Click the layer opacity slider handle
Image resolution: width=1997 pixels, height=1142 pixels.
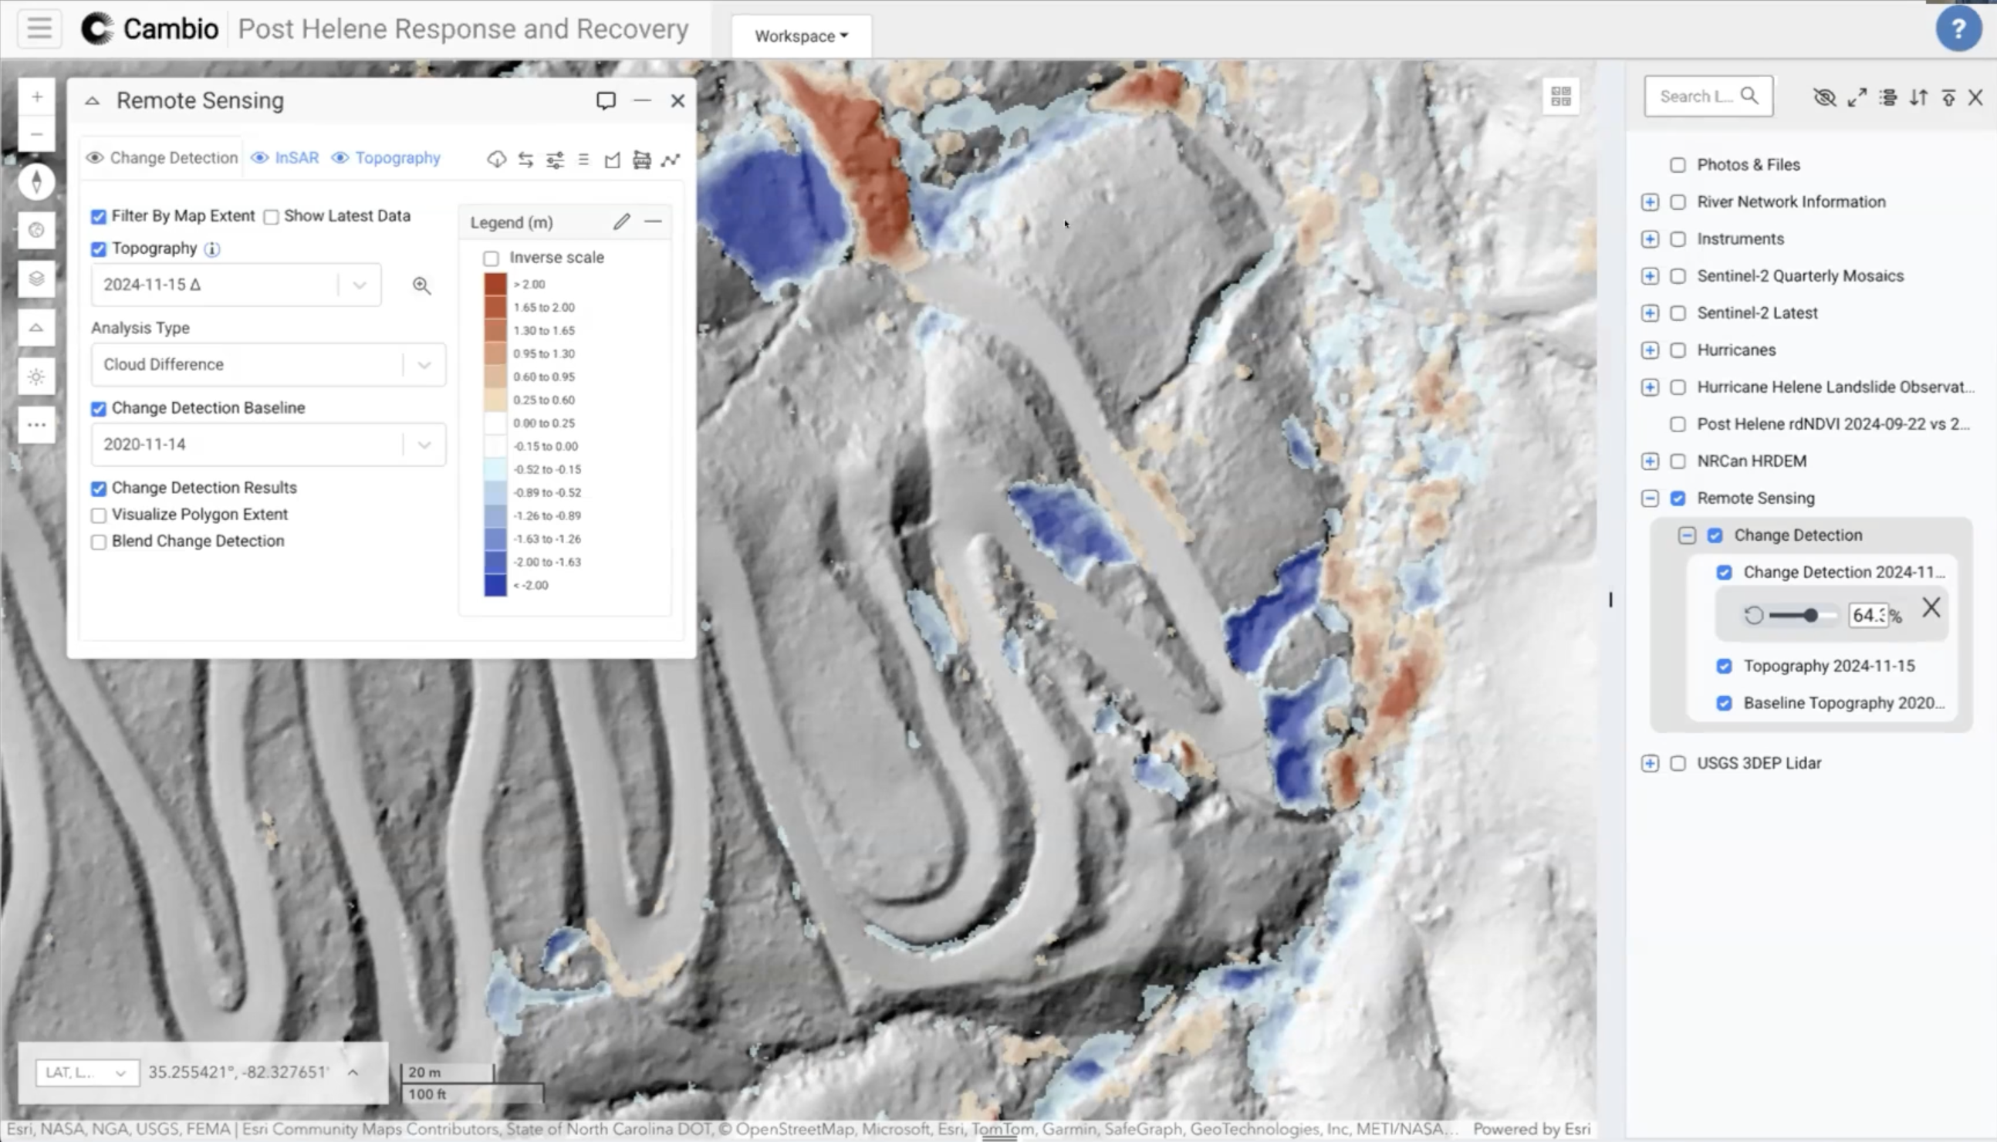coord(1810,616)
